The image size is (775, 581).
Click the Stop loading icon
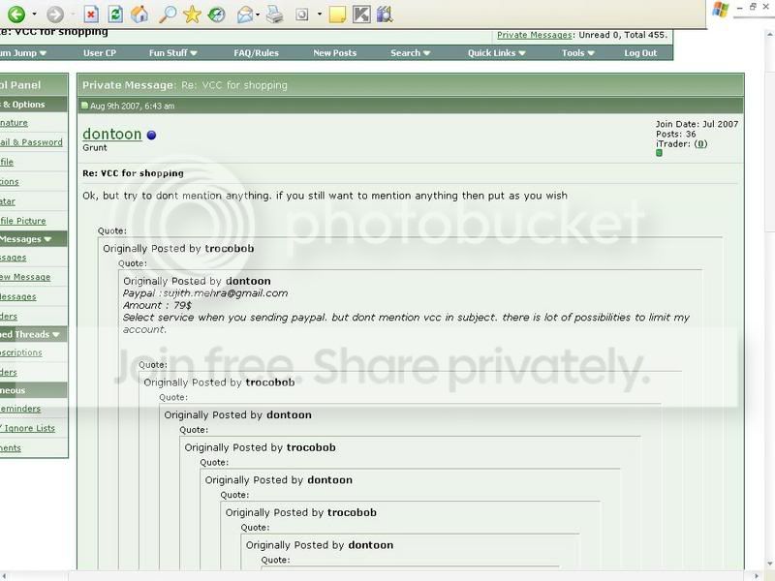click(x=90, y=15)
